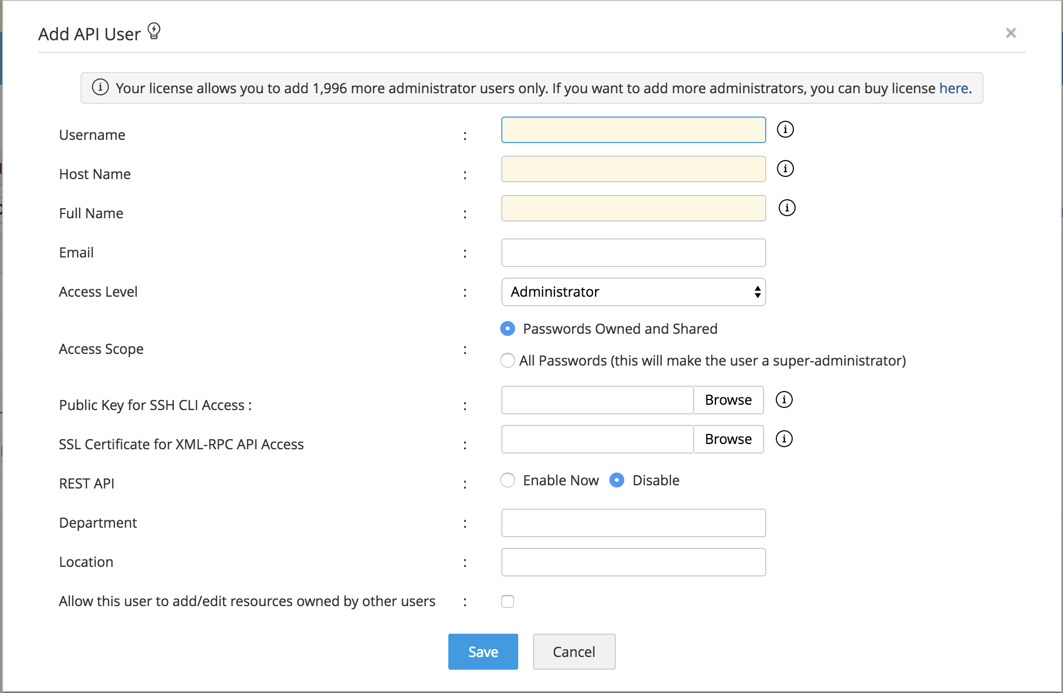Click the Email input field
The width and height of the screenshot is (1063, 693).
click(633, 253)
